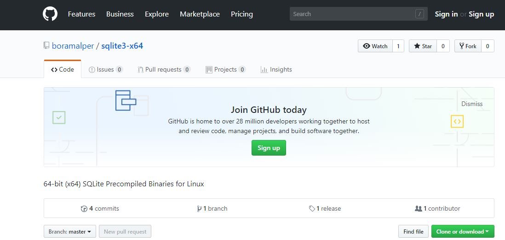Open the Business menu item
Image resolution: width=505 pixels, height=240 pixels.
coord(120,14)
